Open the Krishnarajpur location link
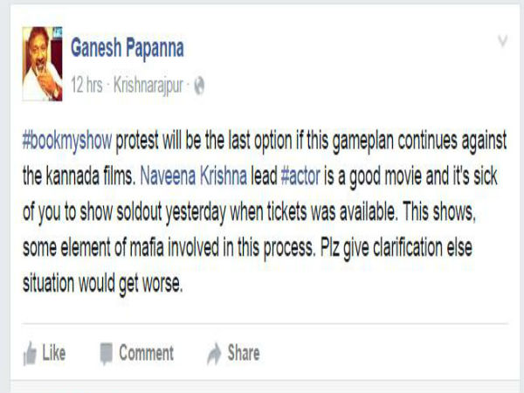This screenshot has height=393, width=524. pos(148,86)
